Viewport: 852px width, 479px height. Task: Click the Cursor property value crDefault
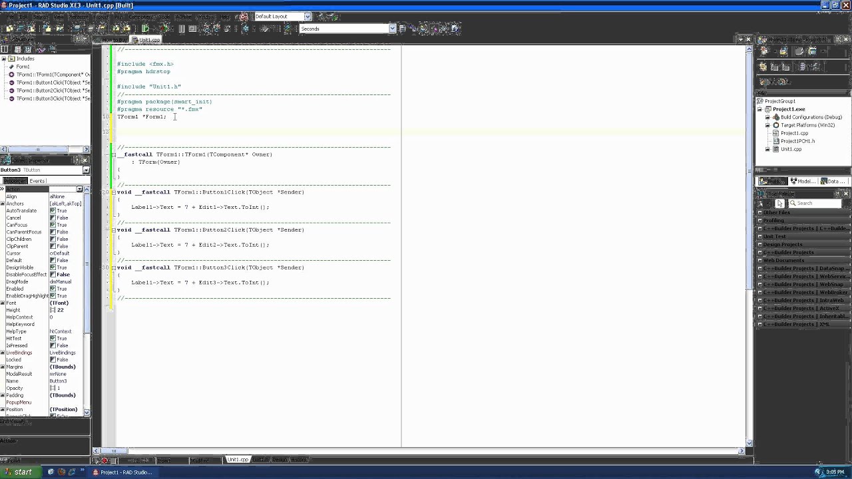[67, 253]
